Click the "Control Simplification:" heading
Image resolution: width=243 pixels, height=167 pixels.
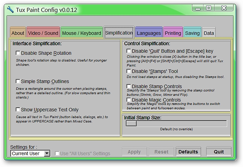(147, 43)
